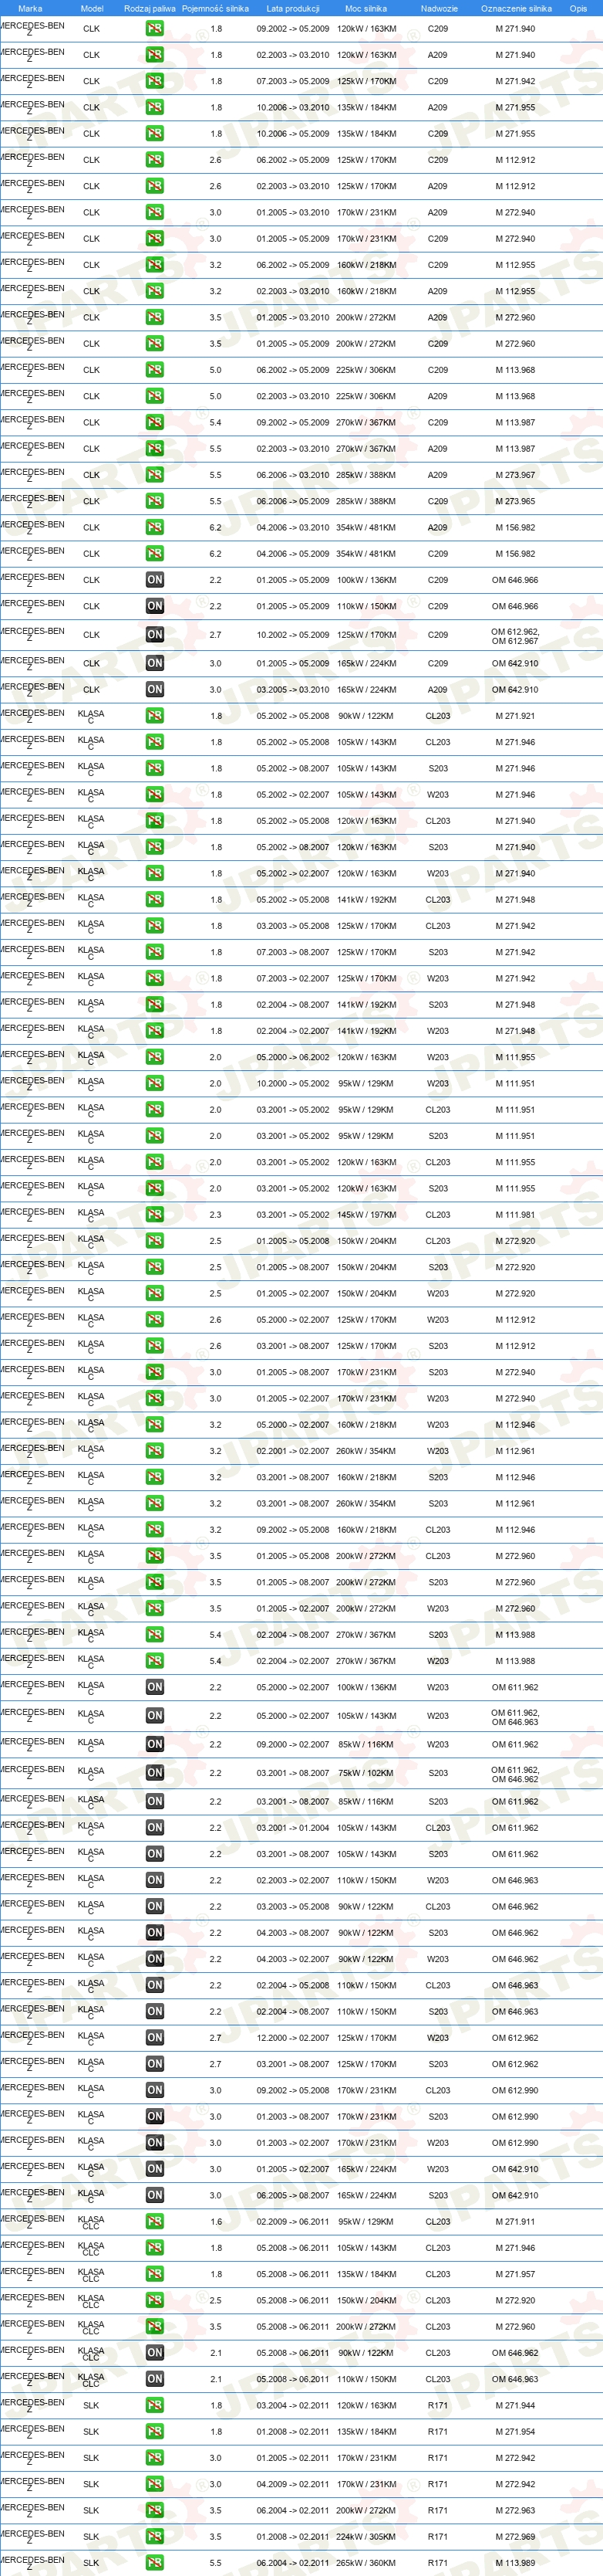This screenshot has height=2576, width=603.
Task: Click engine code cell M 111.981
Action: click(x=515, y=1215)
